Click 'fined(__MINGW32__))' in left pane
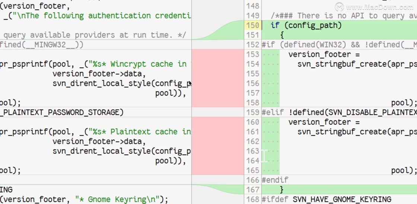This screenshot has height=204, width=417. point(41,45)
